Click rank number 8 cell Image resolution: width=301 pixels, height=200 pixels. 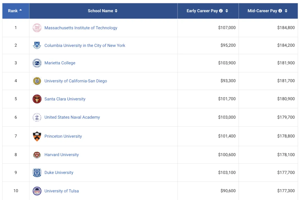coord(16,155)
